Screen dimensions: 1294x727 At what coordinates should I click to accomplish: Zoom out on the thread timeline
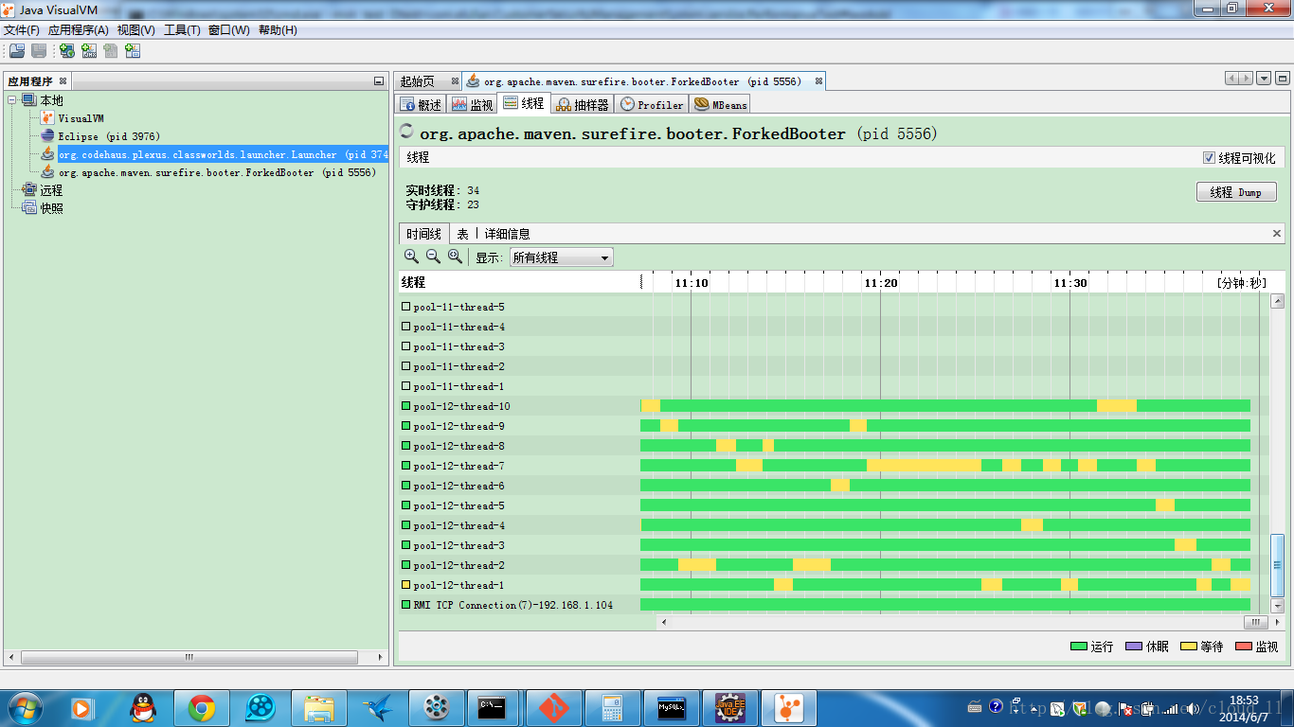coord(433,257)
